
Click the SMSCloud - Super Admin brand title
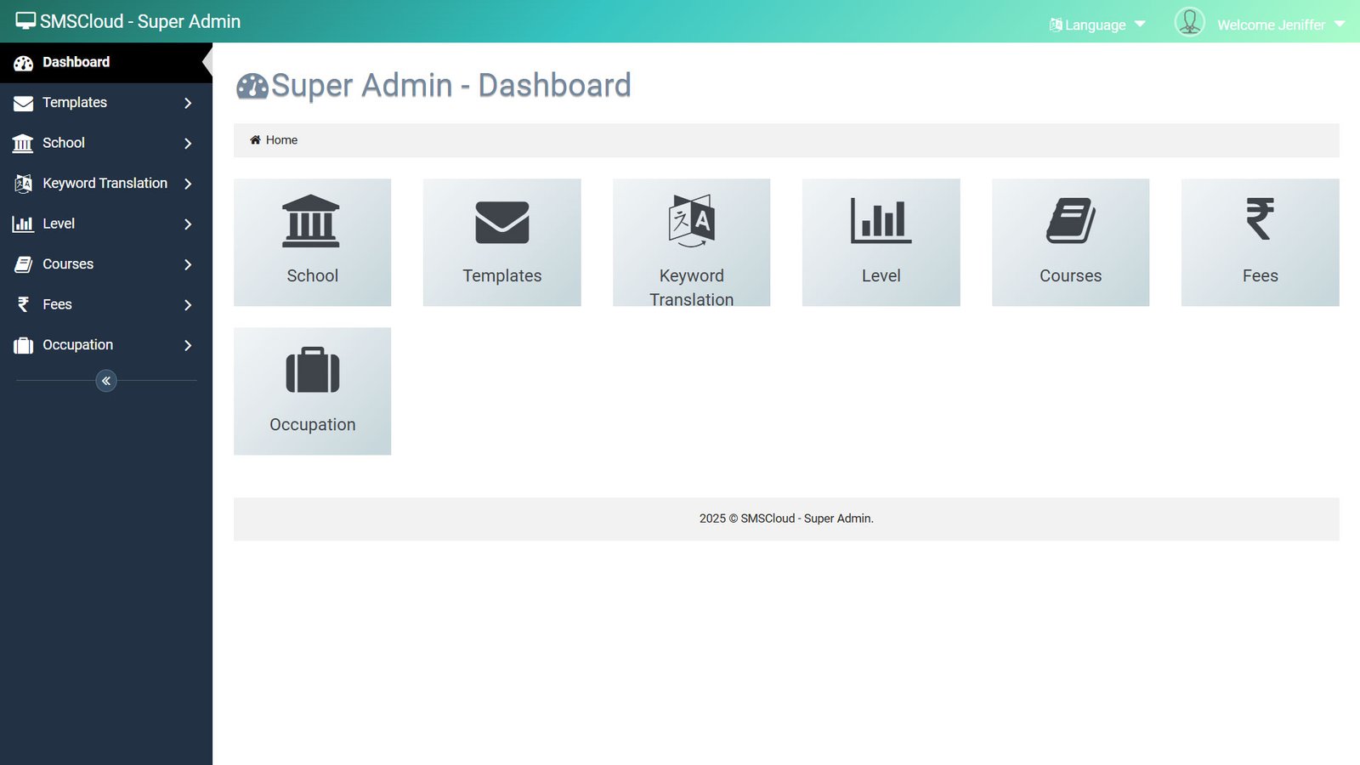point(140,21)
